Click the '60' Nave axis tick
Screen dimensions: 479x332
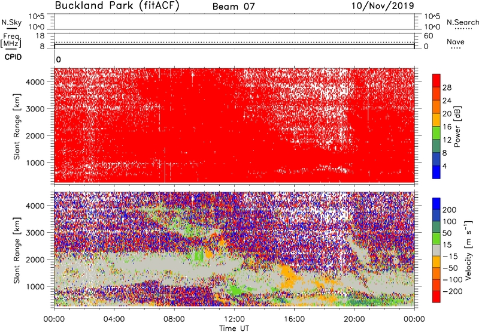coord(428,36)
